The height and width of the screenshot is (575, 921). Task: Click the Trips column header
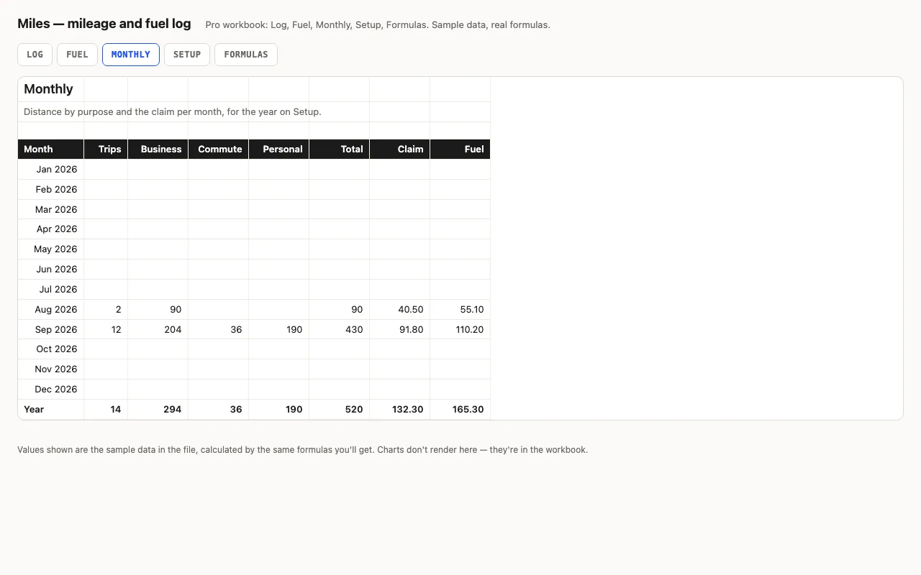pyautogui.click(x=106, y=149)
